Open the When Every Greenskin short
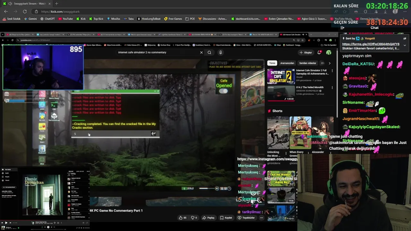The height and width of the screenshot is (231, 411). pos(300,133)
